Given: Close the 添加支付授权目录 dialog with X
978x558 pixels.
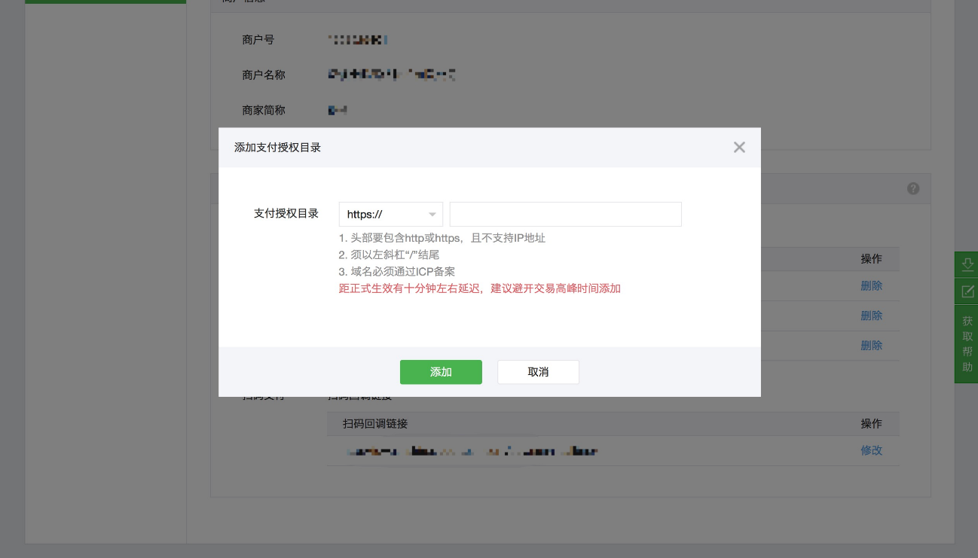Looking at the screenshot, I should pos(739,148).
